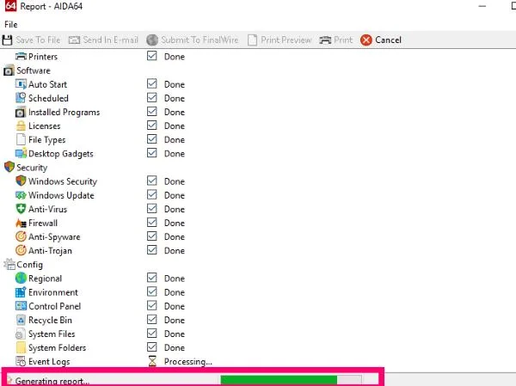516x386 pixels.
Task: Click the Regional globe icon
Action: pos(21,278)
